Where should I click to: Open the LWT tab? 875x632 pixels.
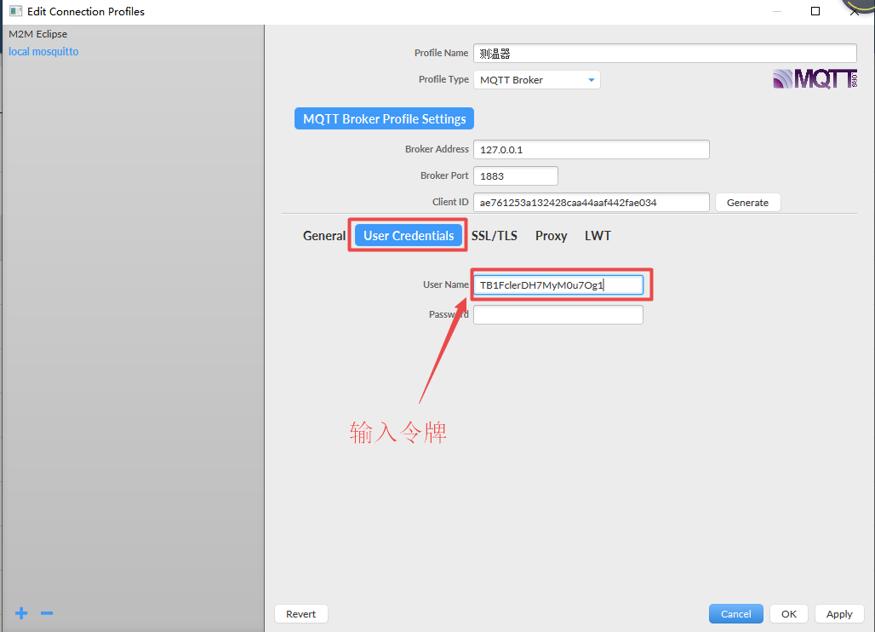pyautogui.click(x=598, y=235)
